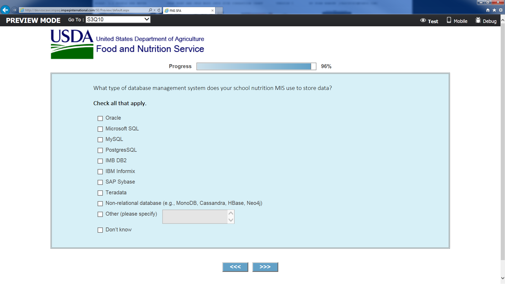Image resolution: width=505 pixels, height=284 pixels.
Task: Open the Go To question dropdown
Action: pos(118,19)
